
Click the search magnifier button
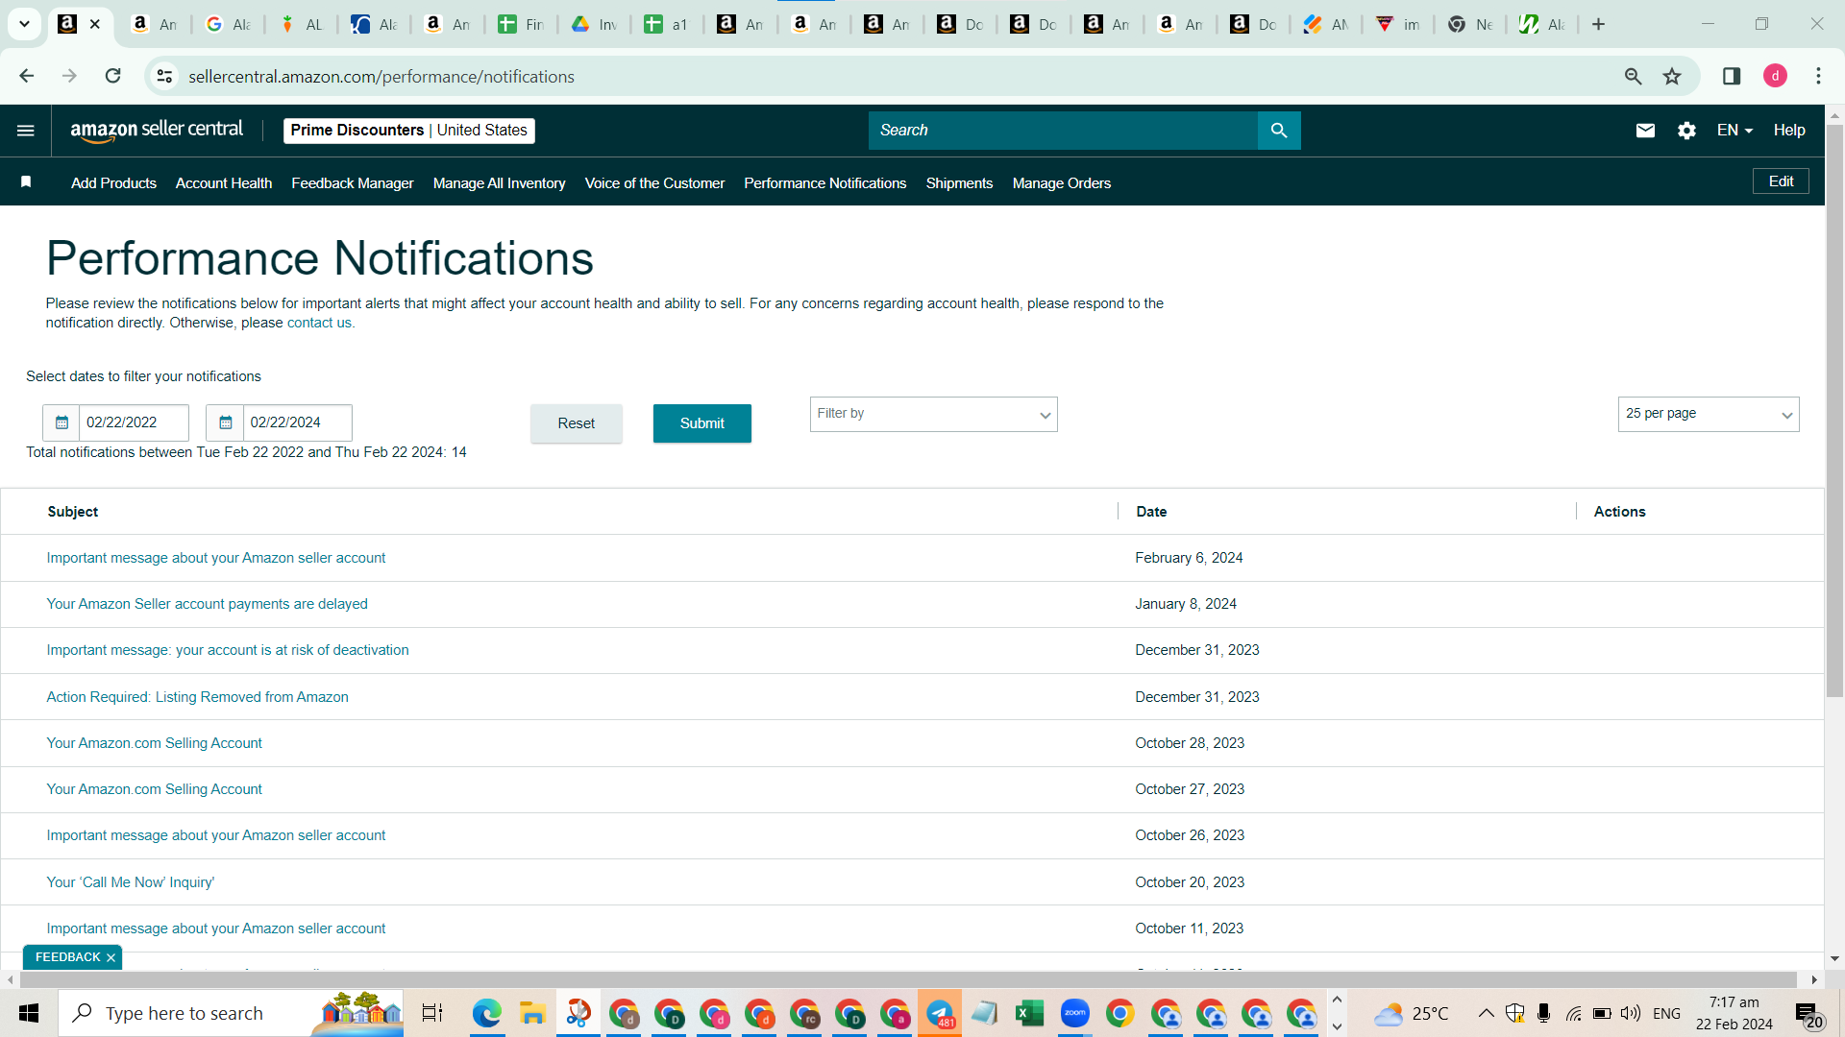[x=1279, y=131]
